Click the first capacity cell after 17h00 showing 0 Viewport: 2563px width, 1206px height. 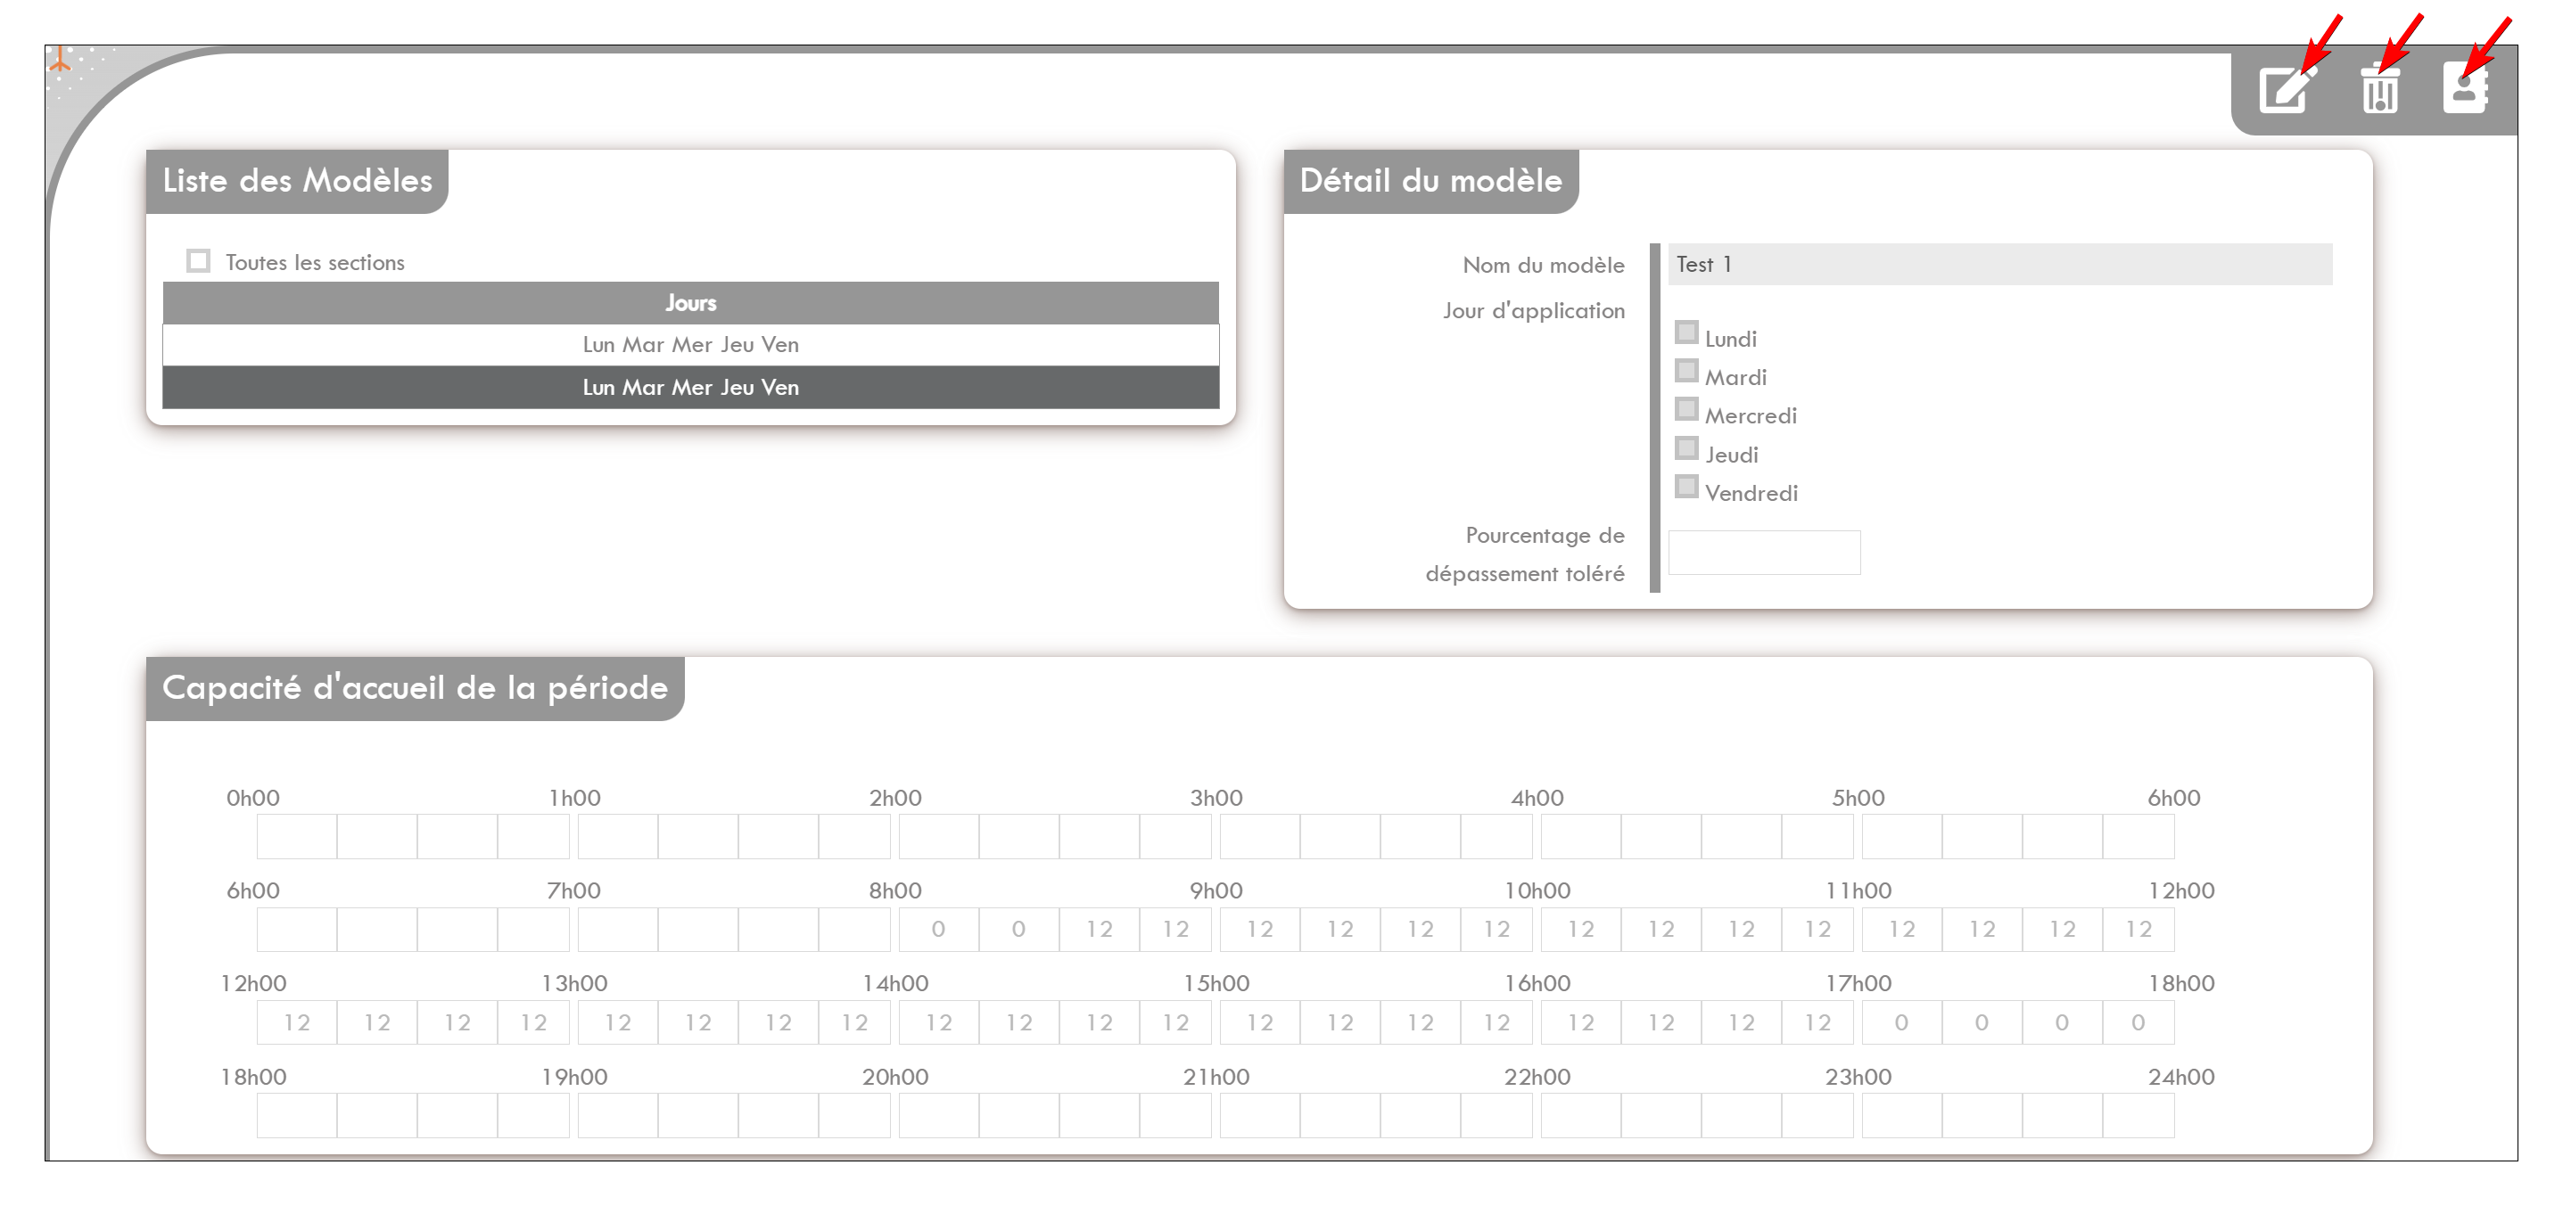(x=1901, y=1023)
